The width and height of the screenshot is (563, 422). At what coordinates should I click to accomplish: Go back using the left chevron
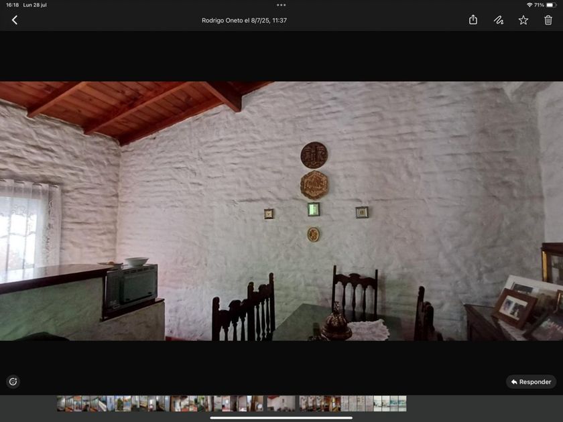point(15,20)
